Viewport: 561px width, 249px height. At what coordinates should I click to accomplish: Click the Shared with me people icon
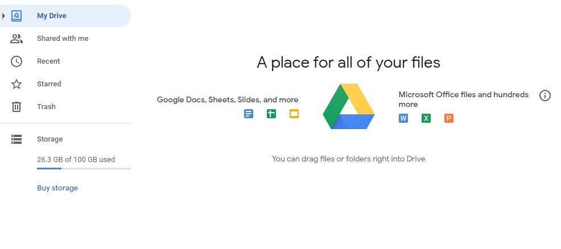pos(16,39)
